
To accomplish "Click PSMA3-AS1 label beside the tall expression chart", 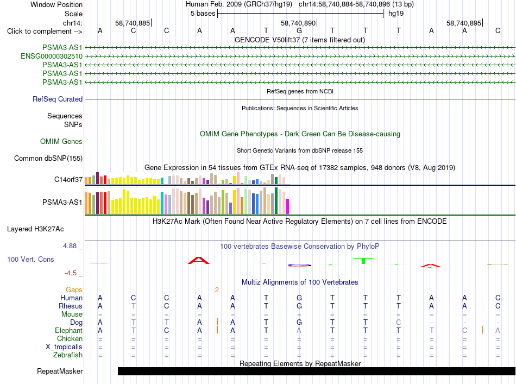I will click(x=62, y=203).
